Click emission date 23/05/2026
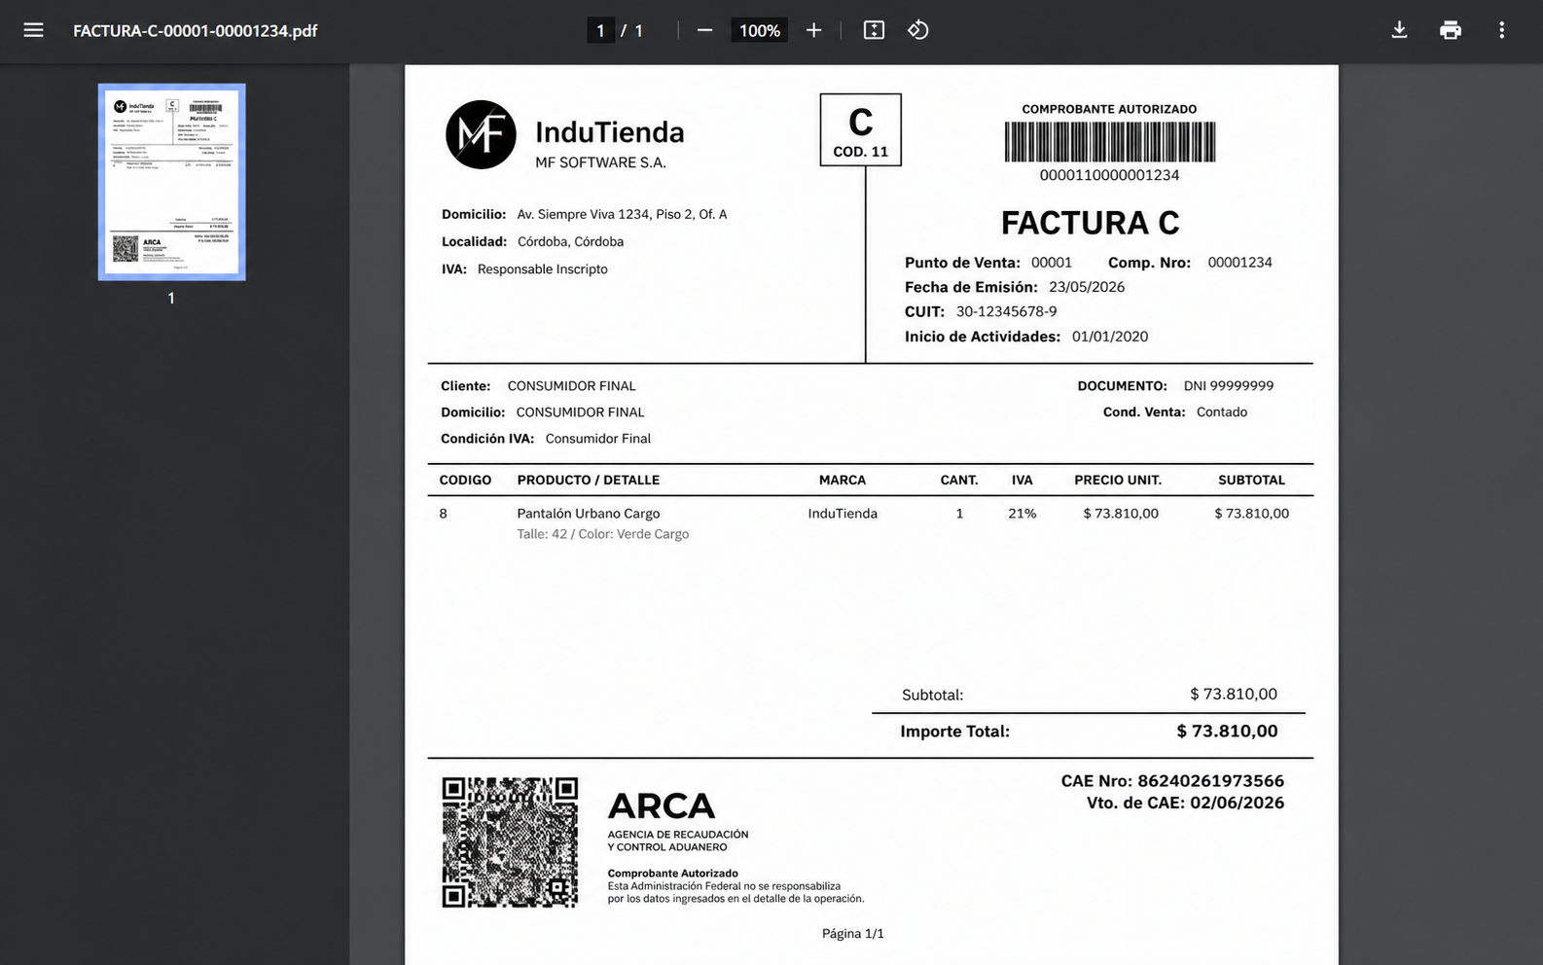The height and width of the screenshot is (965, 1543). tap(1087, 287)
